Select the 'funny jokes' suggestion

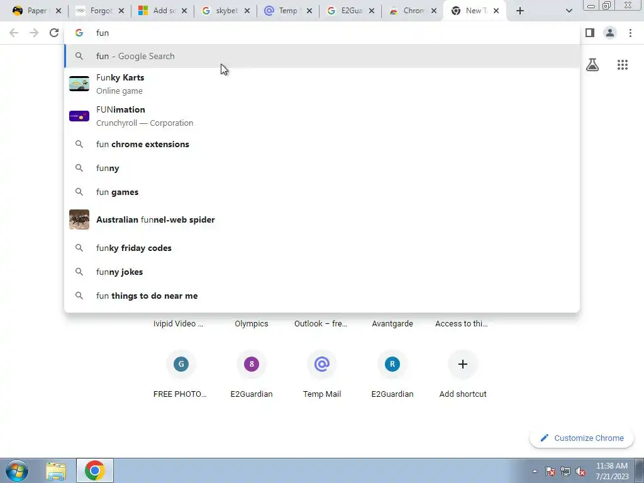[x=322, y=272]
